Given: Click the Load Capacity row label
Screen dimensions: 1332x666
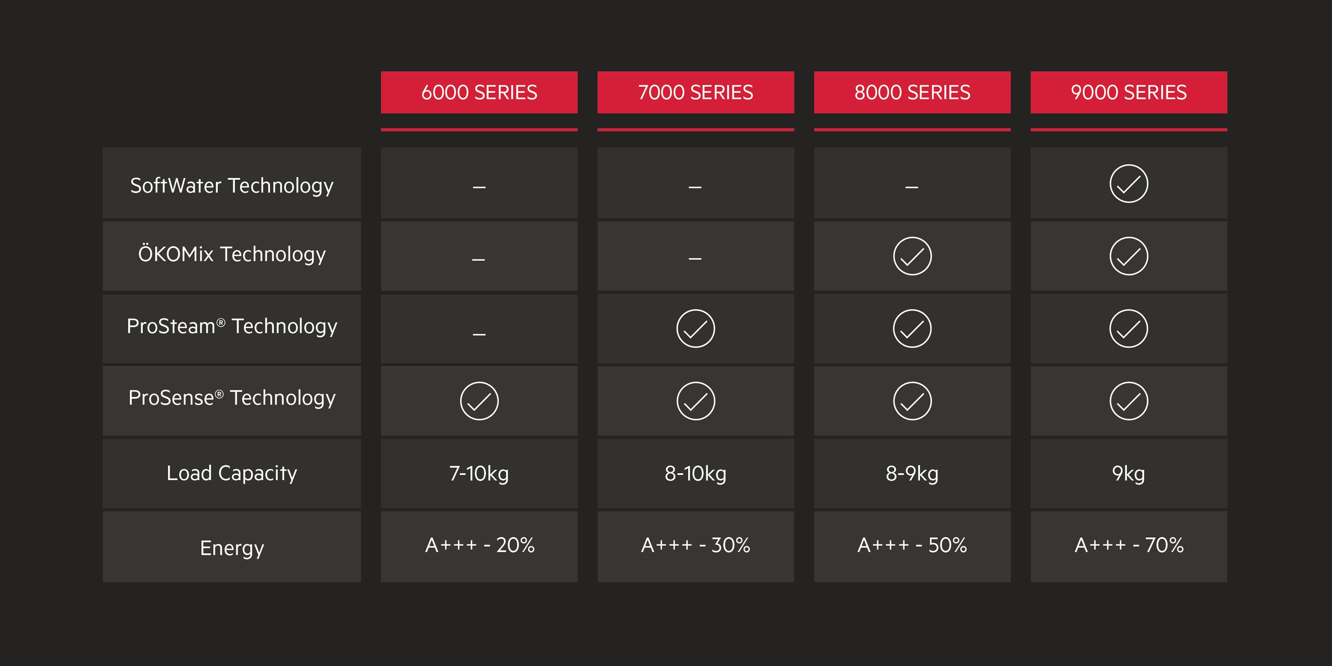Looking at the screenshot, I should [x=232, y=473].
